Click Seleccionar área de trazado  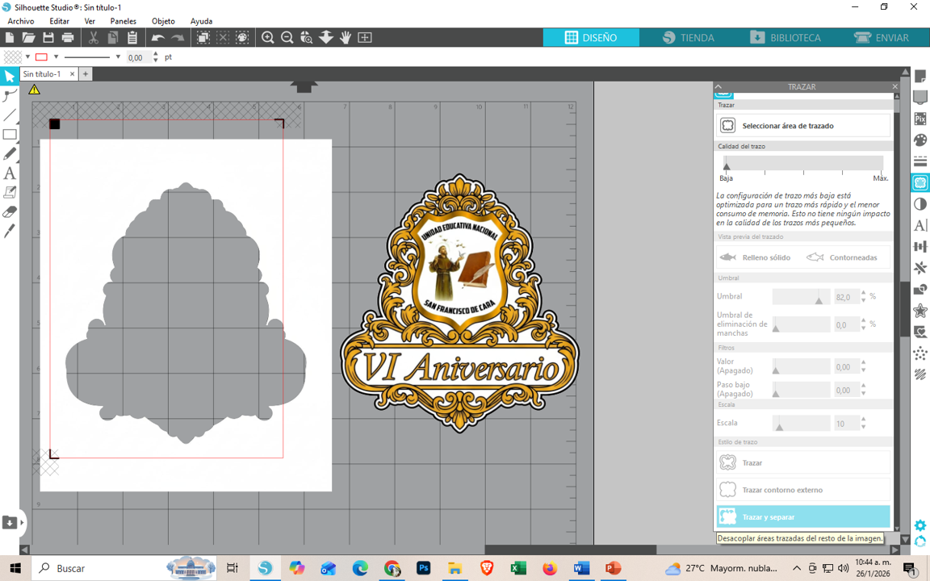click(803, 126)
